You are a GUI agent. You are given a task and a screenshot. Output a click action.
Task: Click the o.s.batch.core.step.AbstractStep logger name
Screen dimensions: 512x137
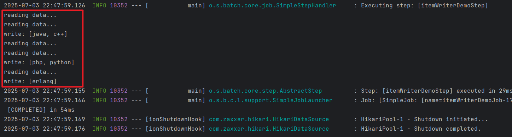click(265, 91)
